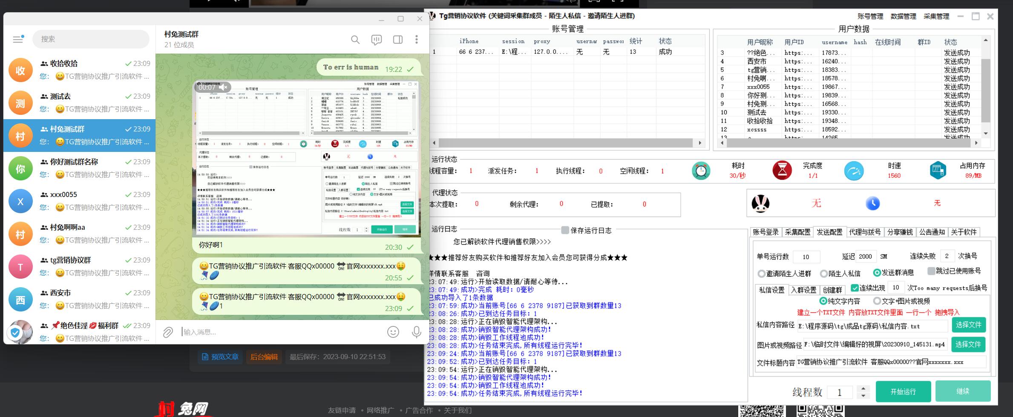
Task: Enable the 保存运行日志 checkbox
Action: pos(565,230)
